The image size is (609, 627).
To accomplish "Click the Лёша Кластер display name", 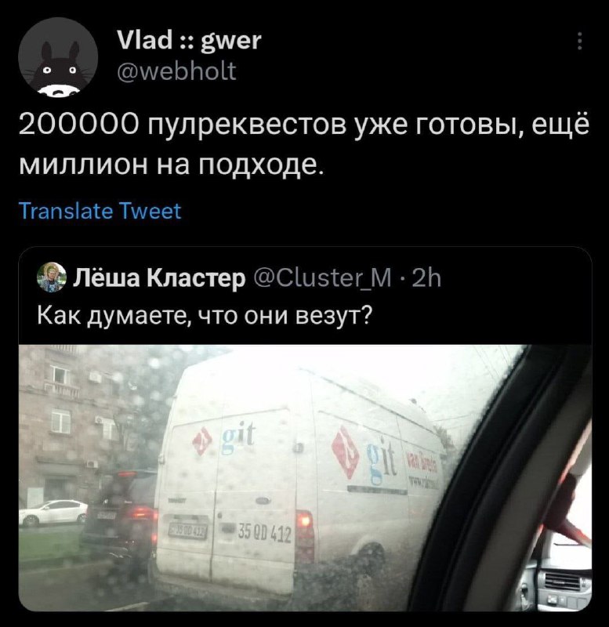I will tap(159, 277).
